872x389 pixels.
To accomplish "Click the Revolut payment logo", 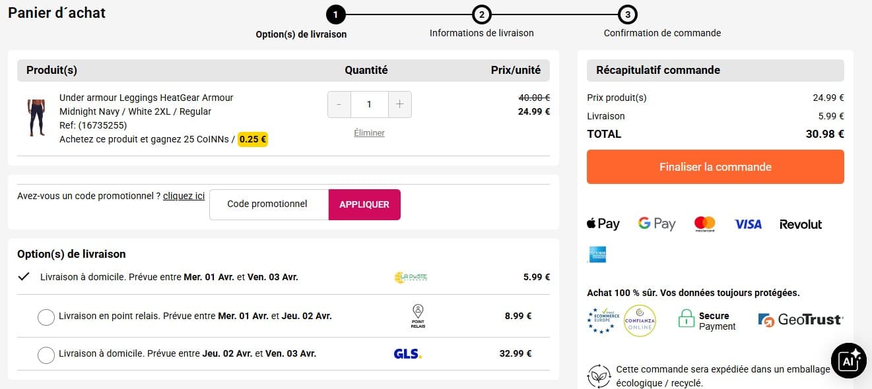I will [x=801, y=224].
